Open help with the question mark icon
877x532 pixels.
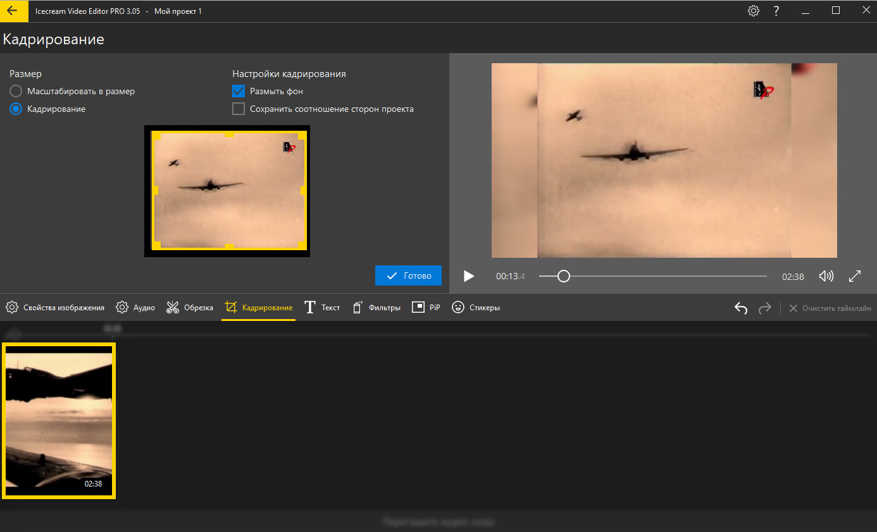point(776,11)
